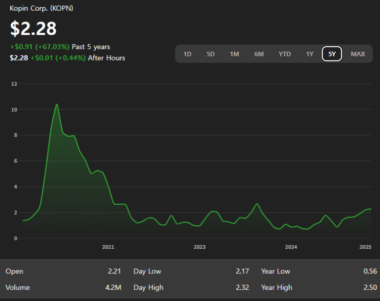The image size is (380, 301).
Task: Click the Year Low value 0.56
Action: pos(370,271)
